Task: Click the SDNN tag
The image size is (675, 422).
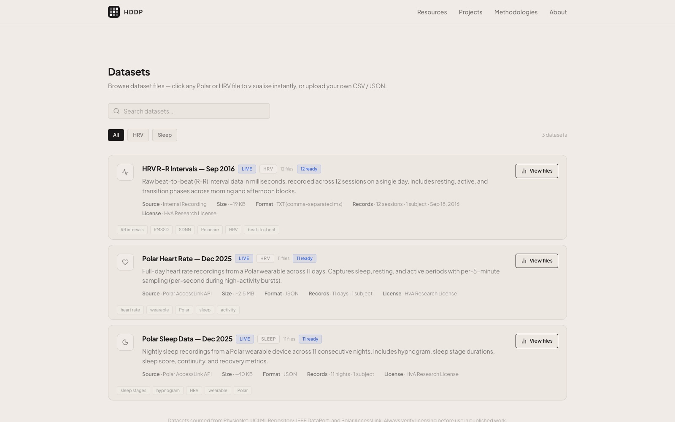Action: pyautogui.click(x=185, y=230)
